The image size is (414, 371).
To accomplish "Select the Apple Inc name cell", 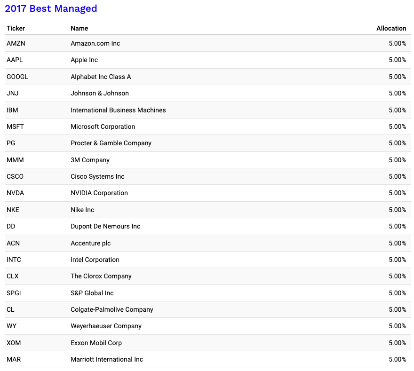I will point(84,60).
